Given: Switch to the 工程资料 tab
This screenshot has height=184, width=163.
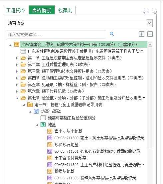Looking at the screenshot, I should coord(16,10).
